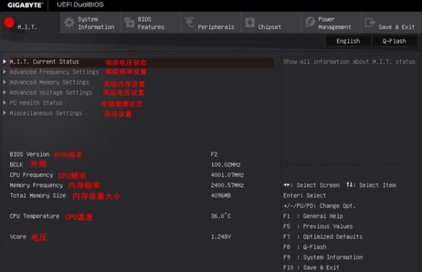Click the Power Management plug icon

[309, 22]
